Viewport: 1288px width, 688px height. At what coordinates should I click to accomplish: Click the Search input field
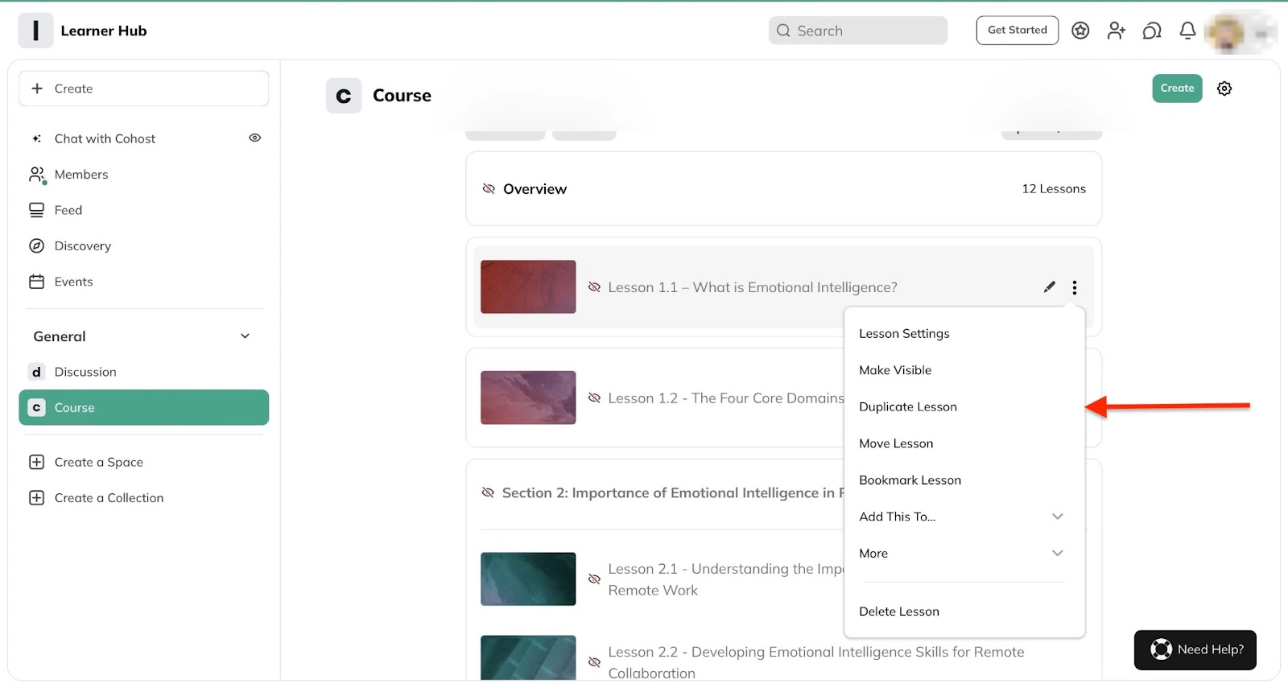(858, 31)
